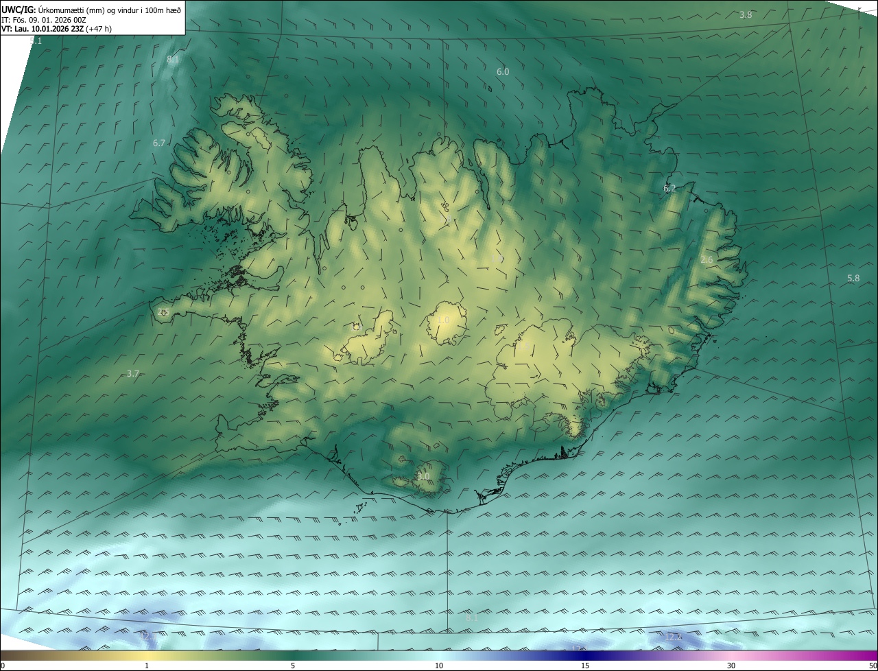The height and width of the screenshot is (671, 878).
Task: Click the 5.8 value label east of Iceland
Action: pos(853,278)
